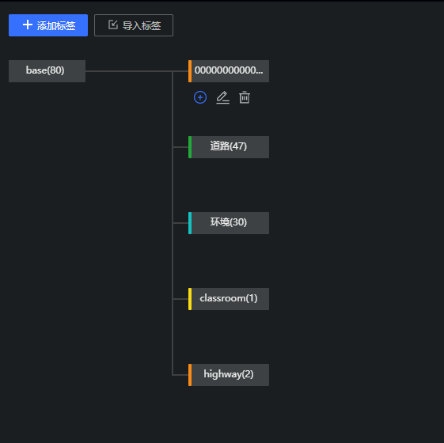Select the highway(2) label node
444x443 pixels.
[229, 375]
